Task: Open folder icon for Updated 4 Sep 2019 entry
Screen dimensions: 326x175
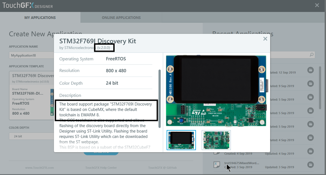Action: point(310,138)
